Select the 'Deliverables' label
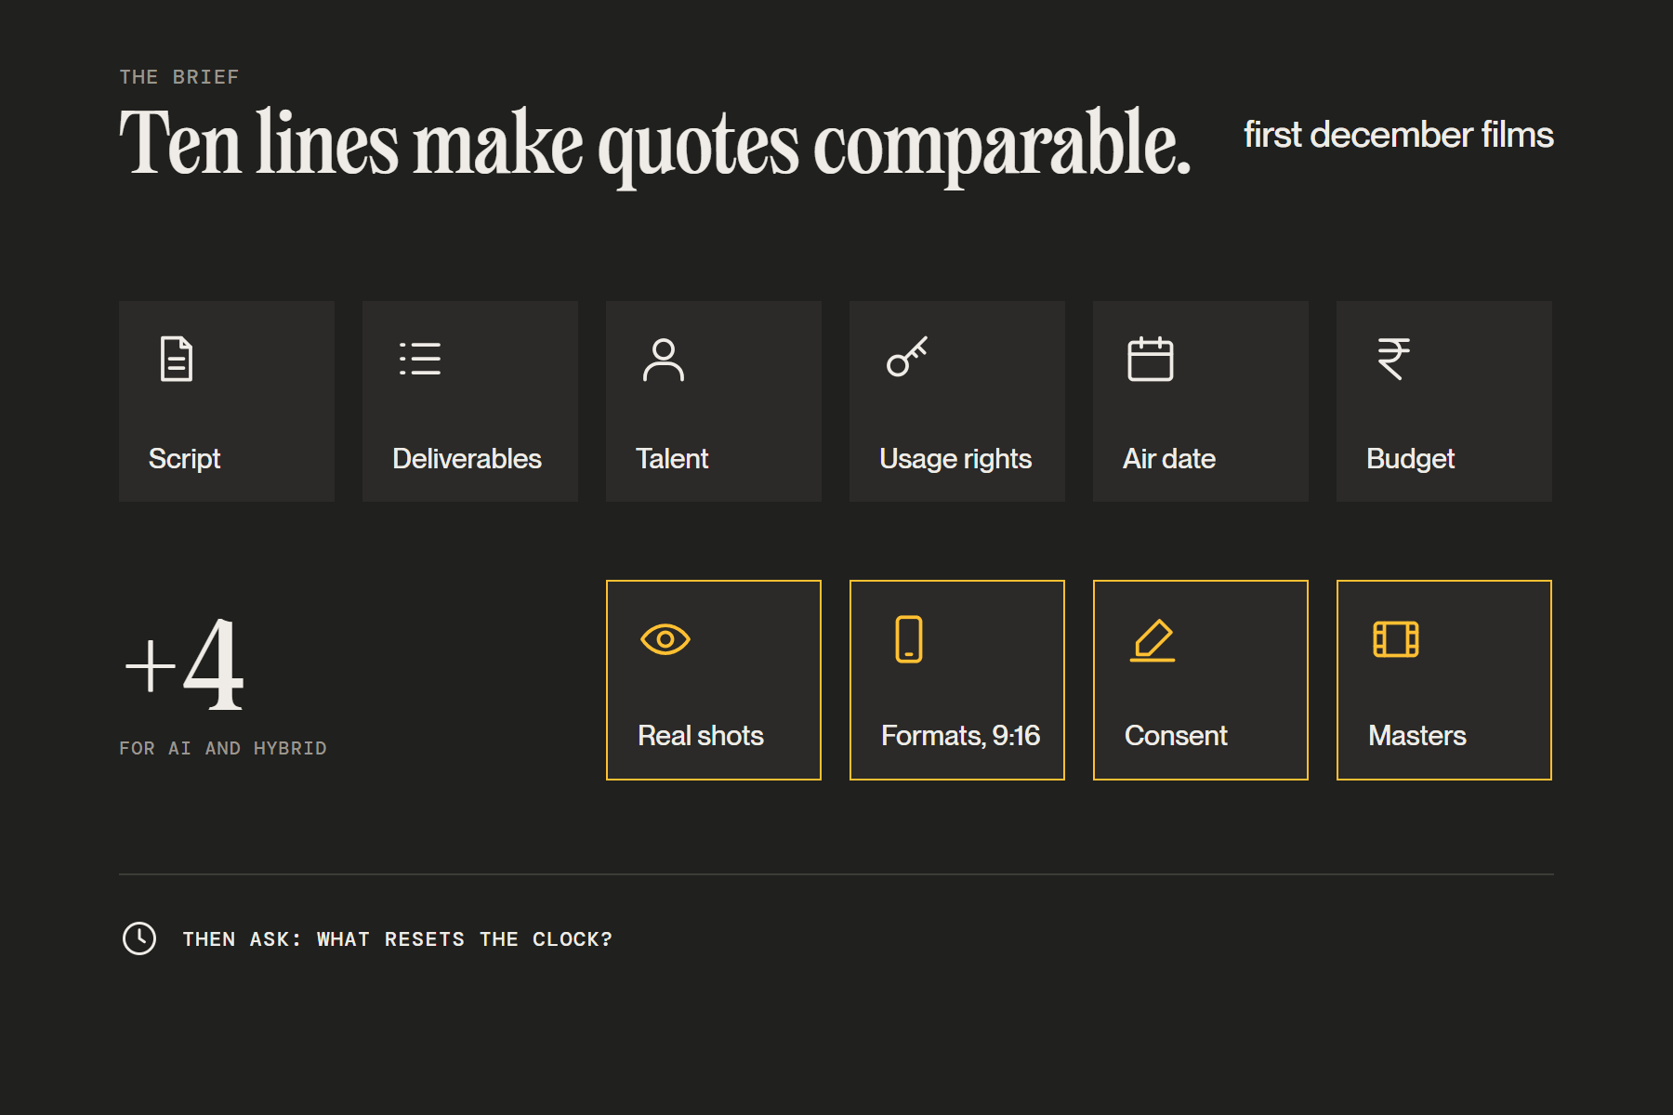 (x=467, y=459)
